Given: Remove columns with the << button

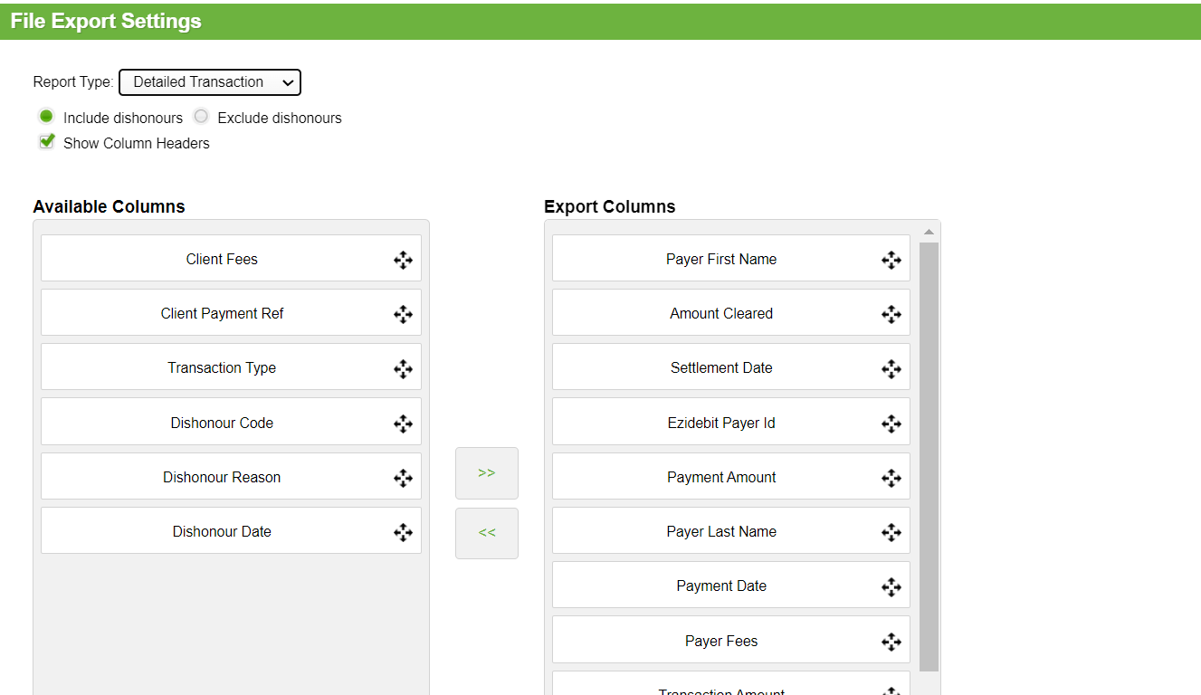Looking at the screenshot, I should pos(487,533).
